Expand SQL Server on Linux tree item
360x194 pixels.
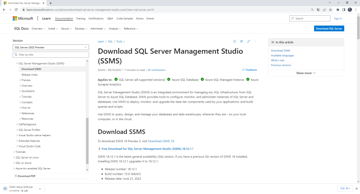tap(14, 158)
